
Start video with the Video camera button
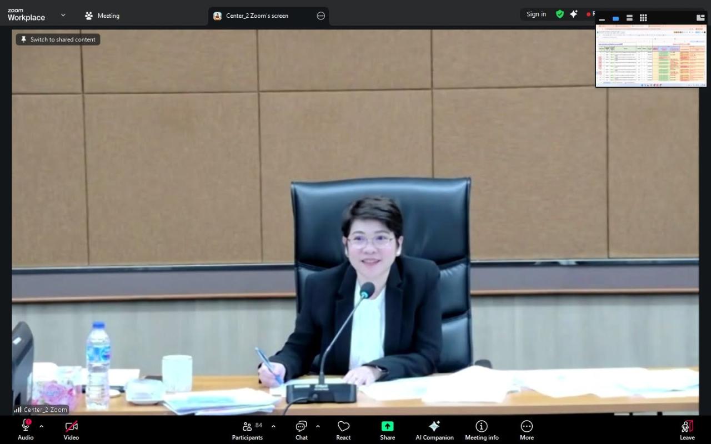point(71,430)
